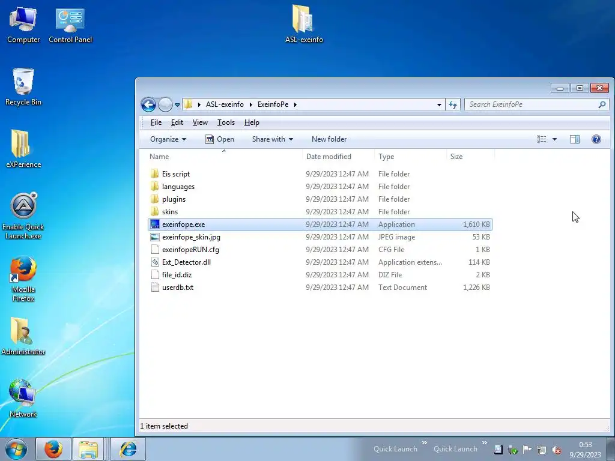Expand the ASL-exeinfo breadcrumb arrow
This screenshot has width=615, height=461.
point(250,104)
